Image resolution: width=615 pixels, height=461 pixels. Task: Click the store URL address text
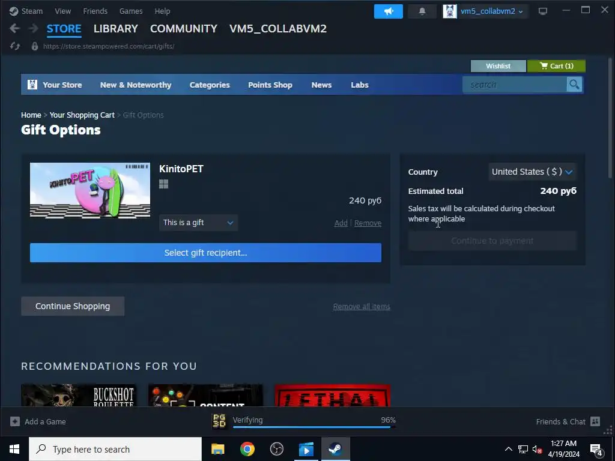click(x=109, y=46)
